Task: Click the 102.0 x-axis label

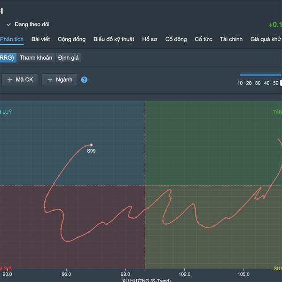Action: [185, 274]
